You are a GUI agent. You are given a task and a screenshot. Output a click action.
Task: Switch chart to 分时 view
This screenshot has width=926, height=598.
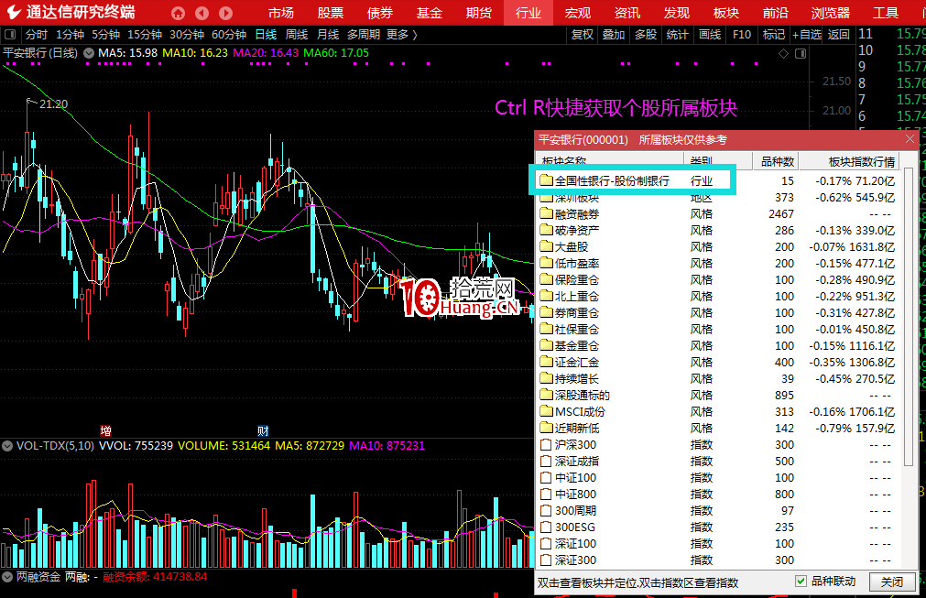tap(36, 35)
